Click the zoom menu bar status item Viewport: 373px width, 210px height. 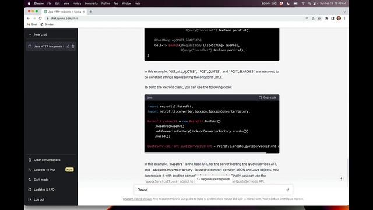266,3
